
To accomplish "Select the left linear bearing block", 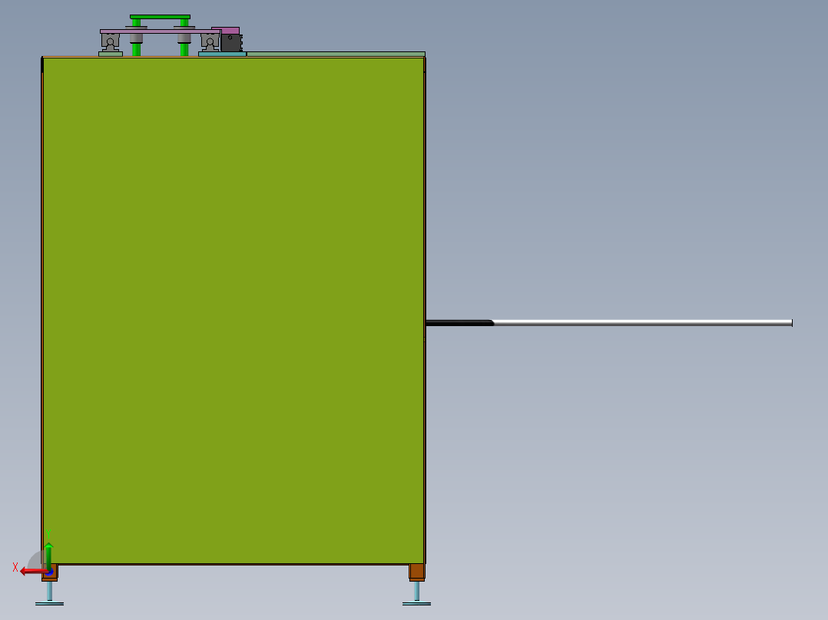I will point(111,41).
